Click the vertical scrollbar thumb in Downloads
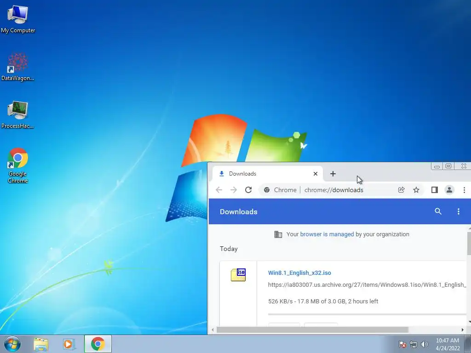Screen dimensions: 471x353 coord(469,243)
